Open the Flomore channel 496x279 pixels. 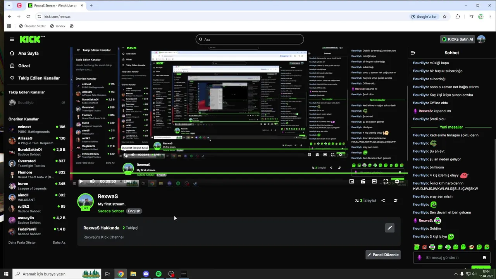pos(37,175)
